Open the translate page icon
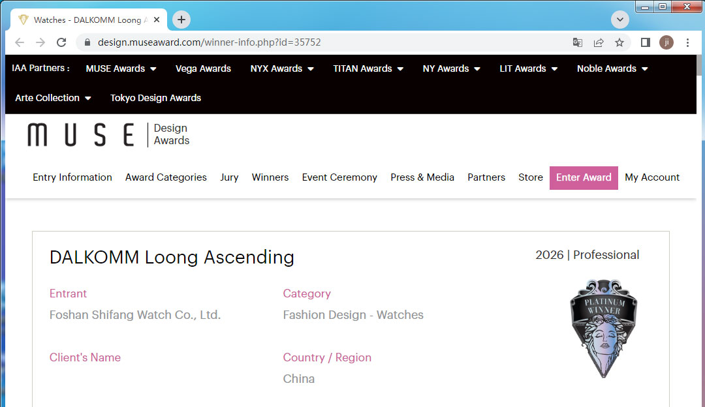This screenshot has height=407, width=705. [577, 42]
